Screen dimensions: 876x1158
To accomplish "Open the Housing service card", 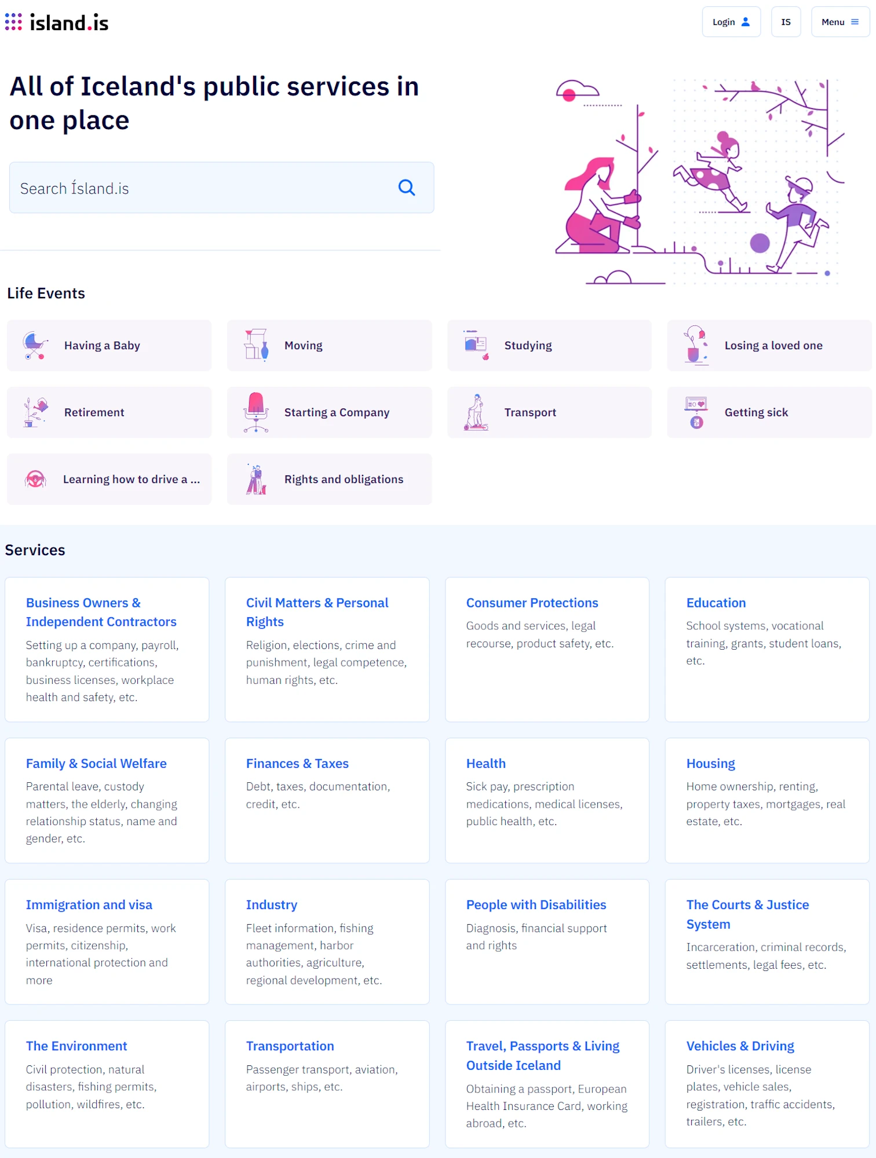I will tap(768, 801).
